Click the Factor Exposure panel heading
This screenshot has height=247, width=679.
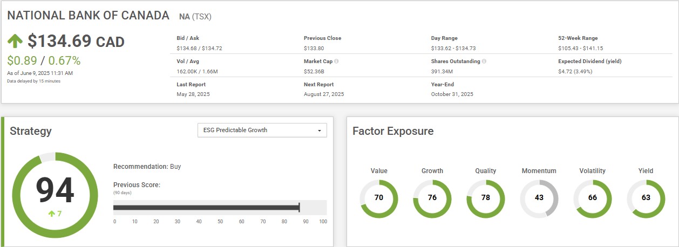tap(393, 131)
